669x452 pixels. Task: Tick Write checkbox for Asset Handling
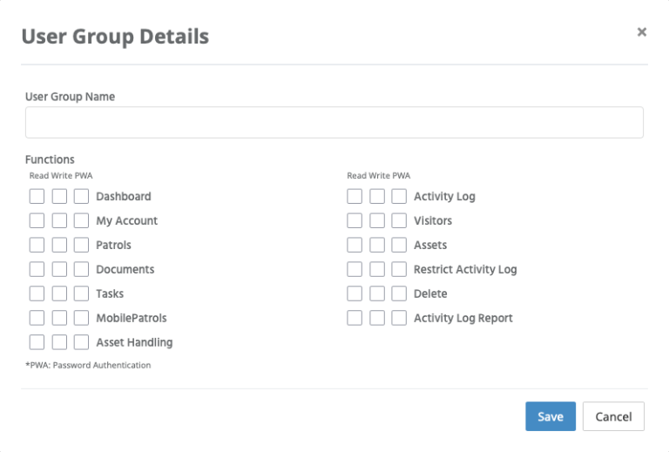pos(59,342)
